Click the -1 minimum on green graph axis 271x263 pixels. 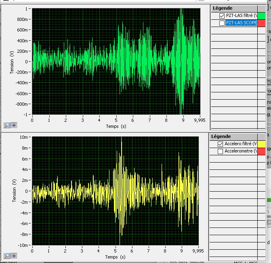pyautogui.click(x=27, y=115)
